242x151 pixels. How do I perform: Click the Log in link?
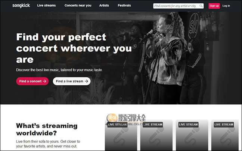coord(226,6)
